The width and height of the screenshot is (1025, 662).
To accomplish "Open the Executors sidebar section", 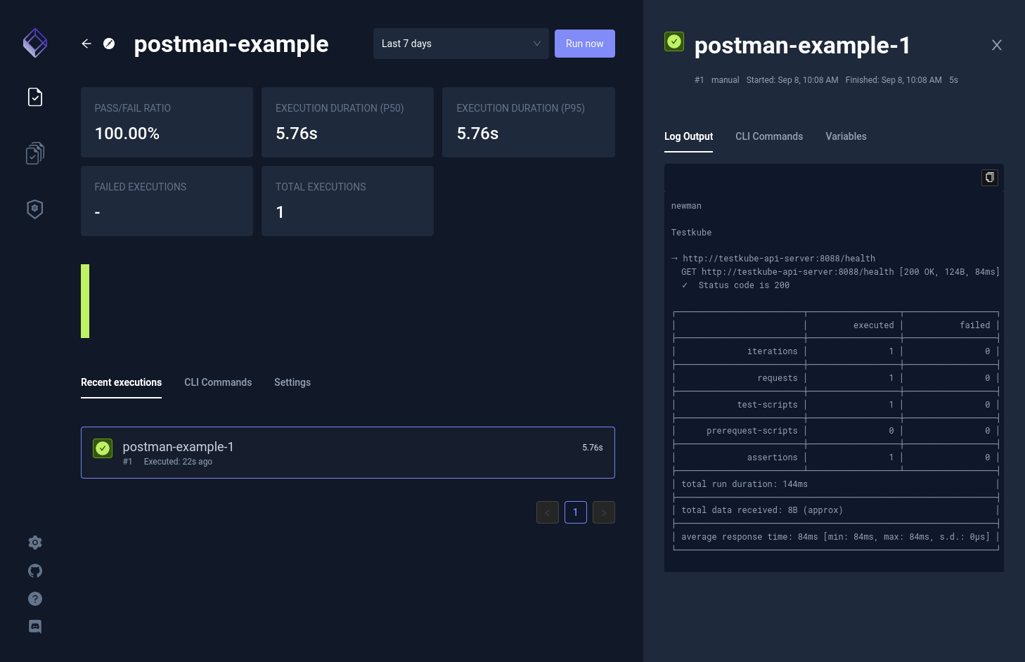I will pos(35,209).
